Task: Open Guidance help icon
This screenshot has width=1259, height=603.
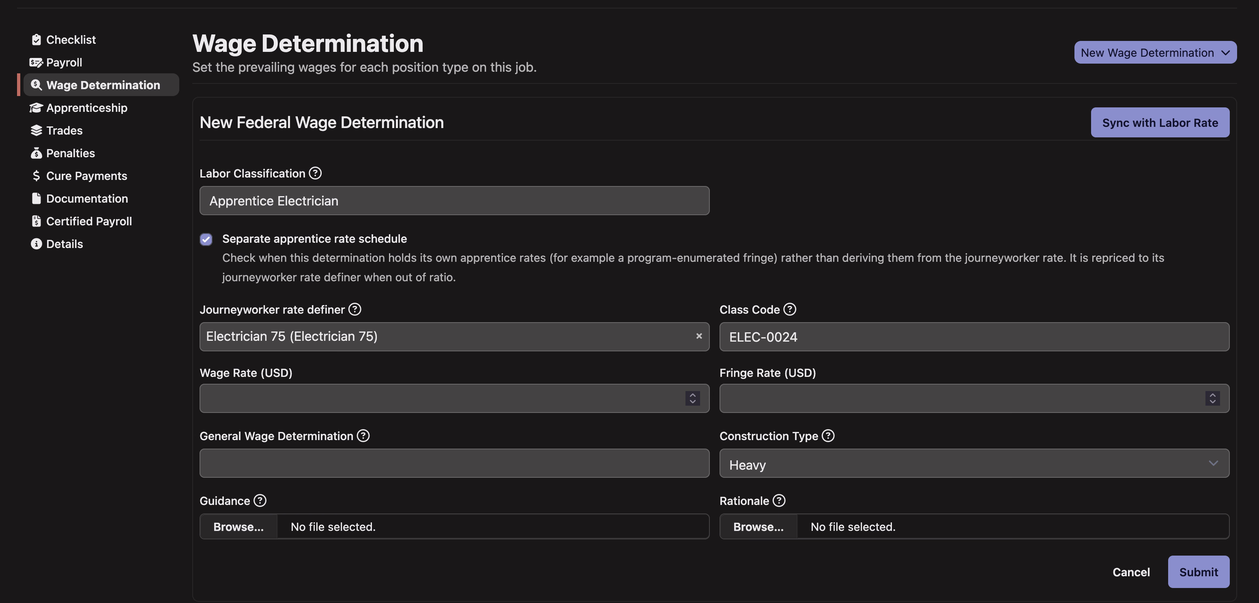Action: (x=260, y=501)
